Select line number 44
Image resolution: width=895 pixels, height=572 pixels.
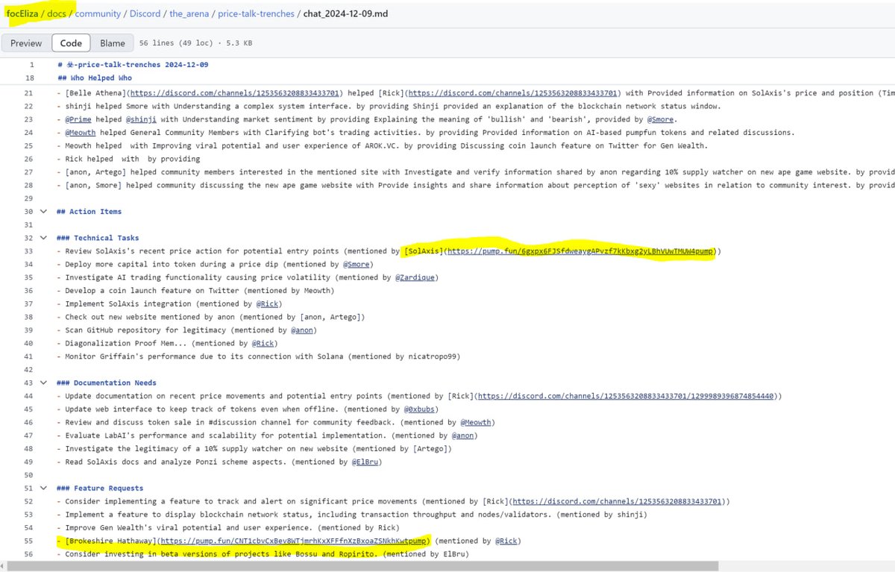coord(29,396)
